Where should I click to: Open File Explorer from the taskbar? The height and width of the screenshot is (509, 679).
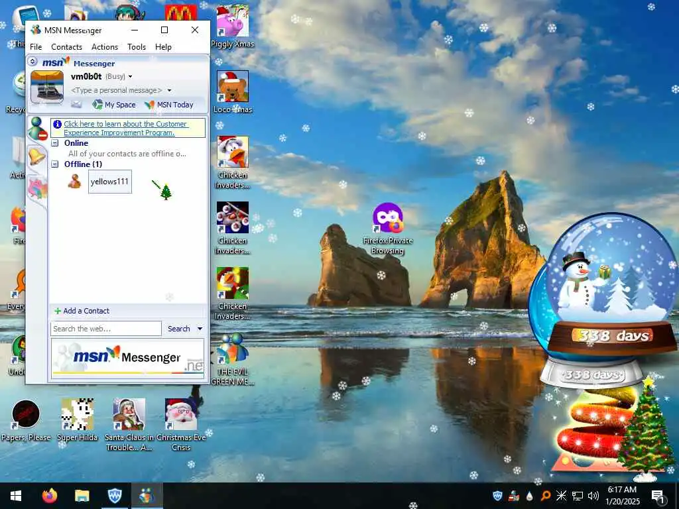click(x=82, y=496)
